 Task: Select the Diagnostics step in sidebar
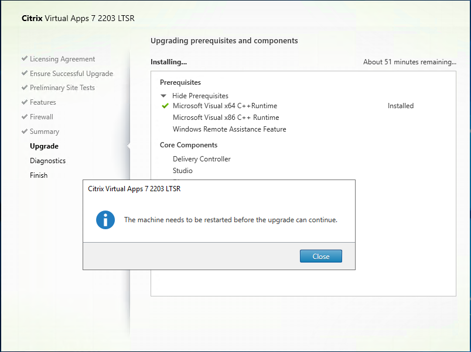pos(48,161)
